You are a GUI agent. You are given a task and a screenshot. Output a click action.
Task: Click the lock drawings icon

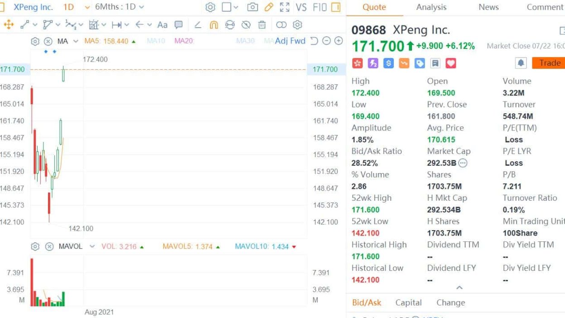coord(230,25)
